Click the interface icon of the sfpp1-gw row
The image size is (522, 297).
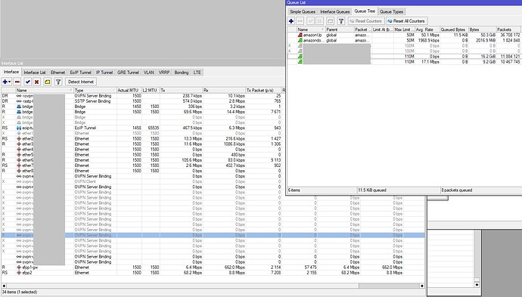[x=19, y=268]
